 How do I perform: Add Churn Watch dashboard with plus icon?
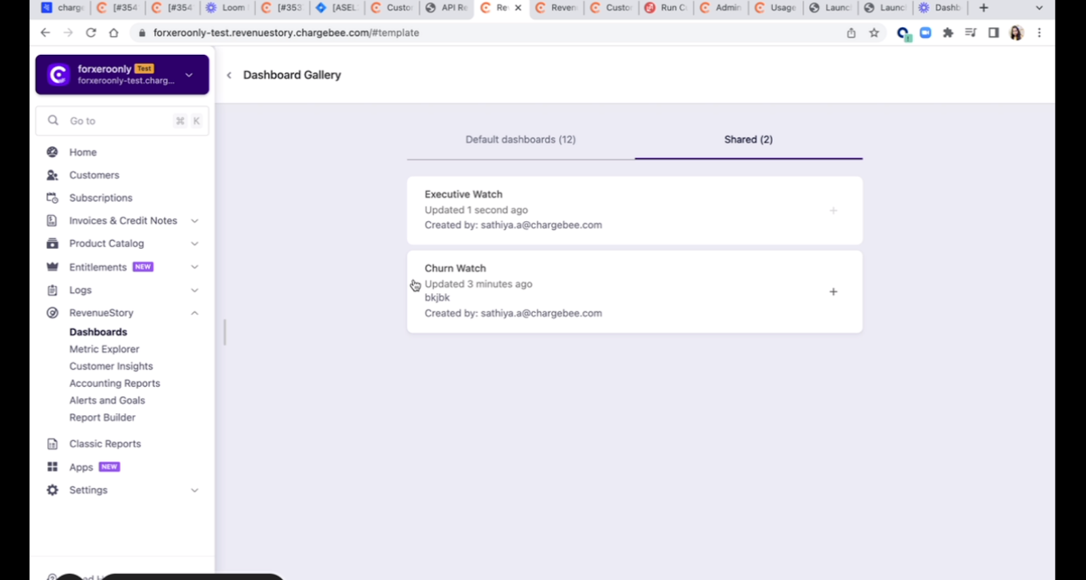[x=833, y=292]
